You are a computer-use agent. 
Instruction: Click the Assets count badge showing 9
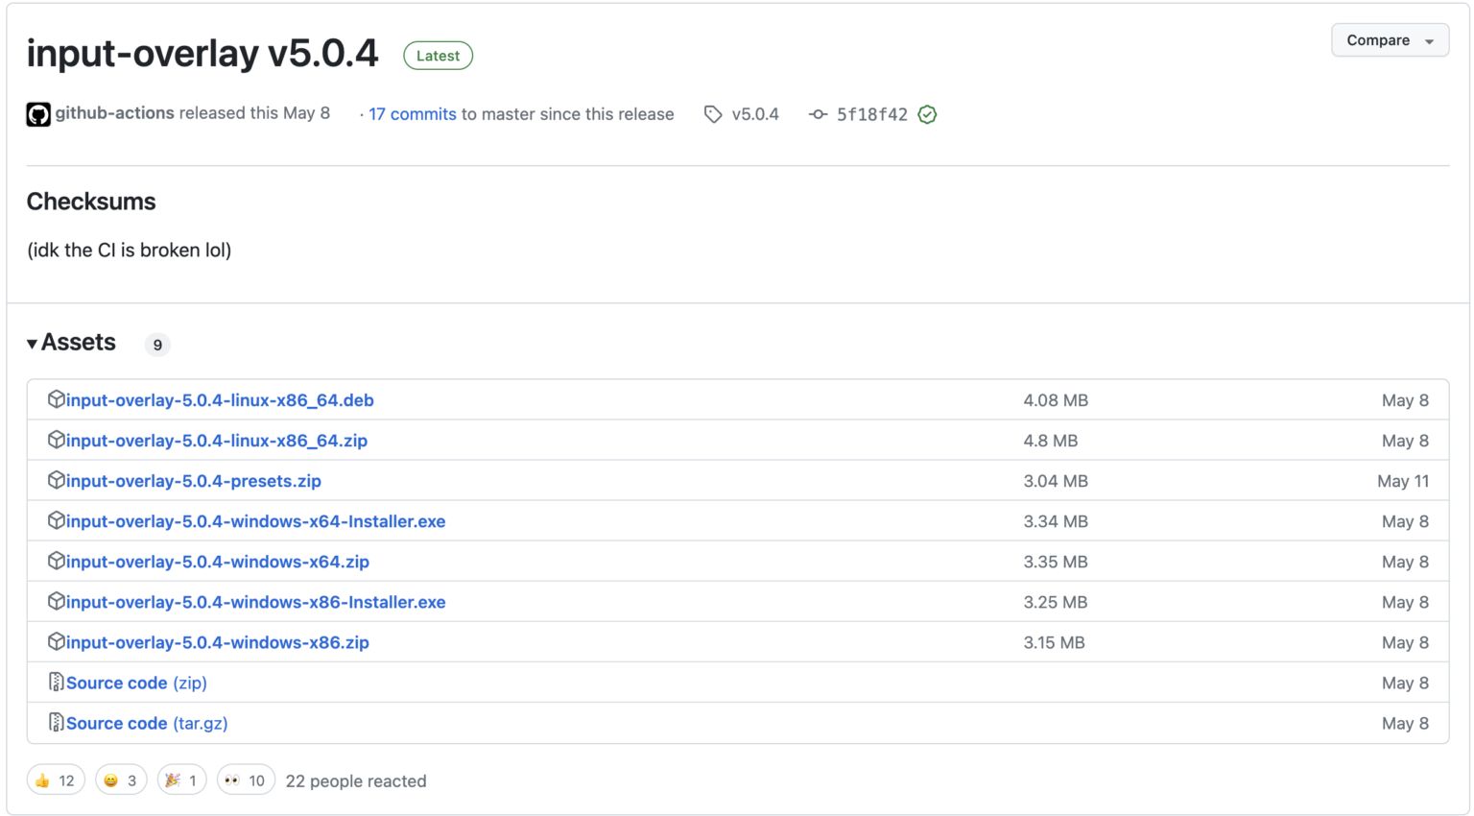(157, 344)
